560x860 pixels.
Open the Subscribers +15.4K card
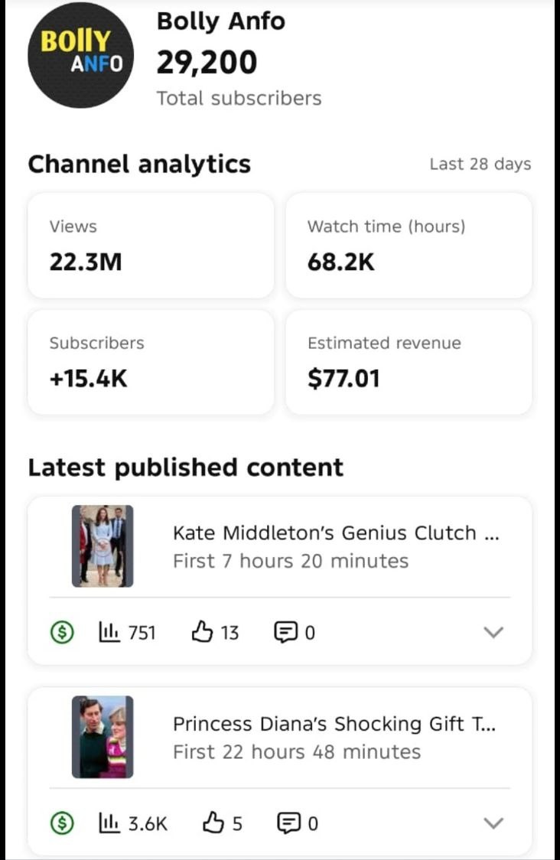(x=151, y=362)
